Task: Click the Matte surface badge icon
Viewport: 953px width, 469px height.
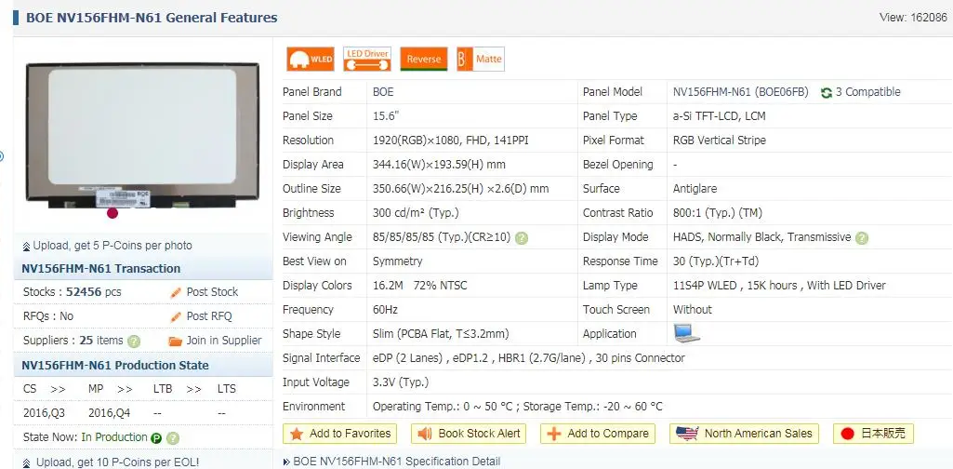Action: 480,59
